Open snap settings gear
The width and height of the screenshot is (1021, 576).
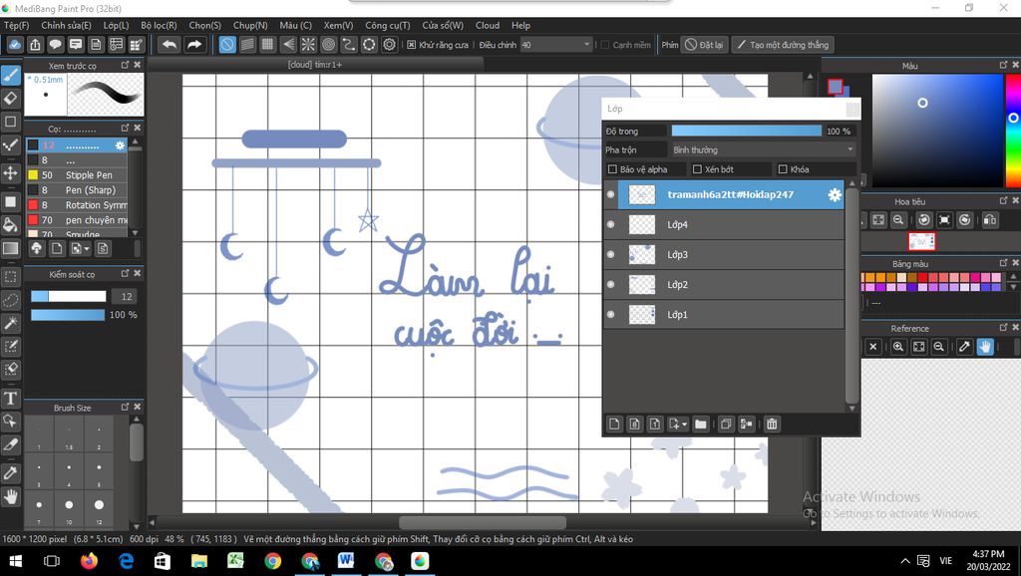[x=390, y=44]
